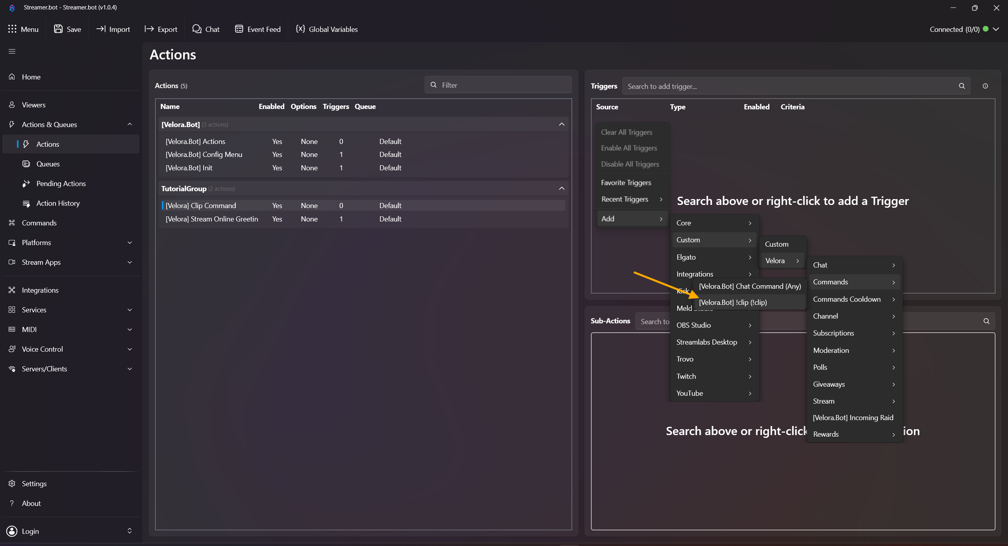1008x546 pixels.
Task: Open Settings in the sidebar
Action: (x=34, y=483)
